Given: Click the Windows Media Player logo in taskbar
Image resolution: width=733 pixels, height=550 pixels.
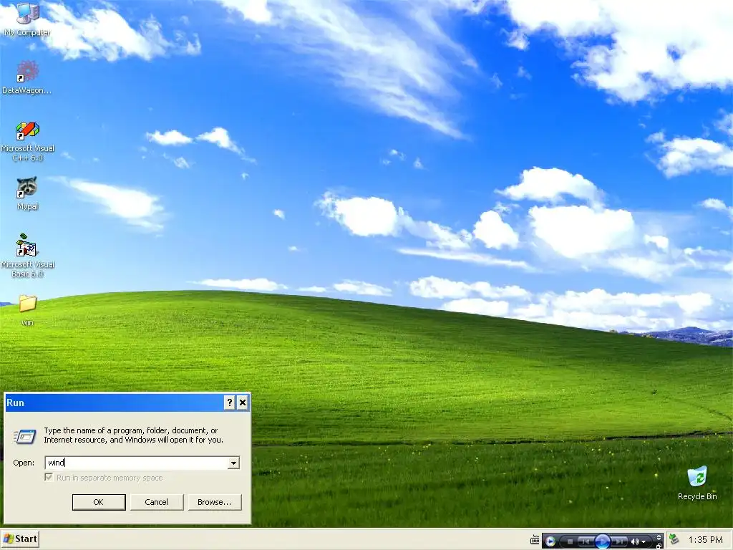Looking at the screenshot, I should click(x=550, y=541).
